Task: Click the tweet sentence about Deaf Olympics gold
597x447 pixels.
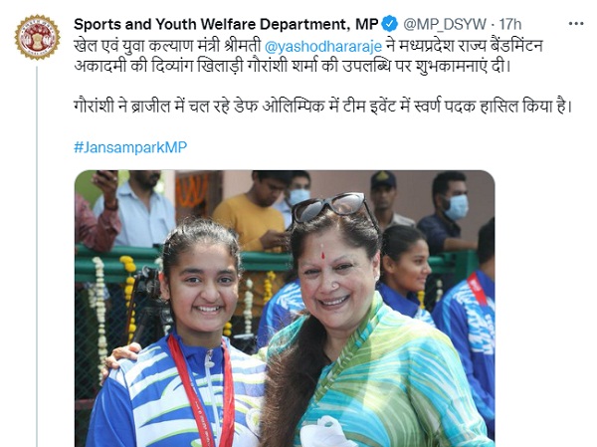Action: click(x=322, y=107)
